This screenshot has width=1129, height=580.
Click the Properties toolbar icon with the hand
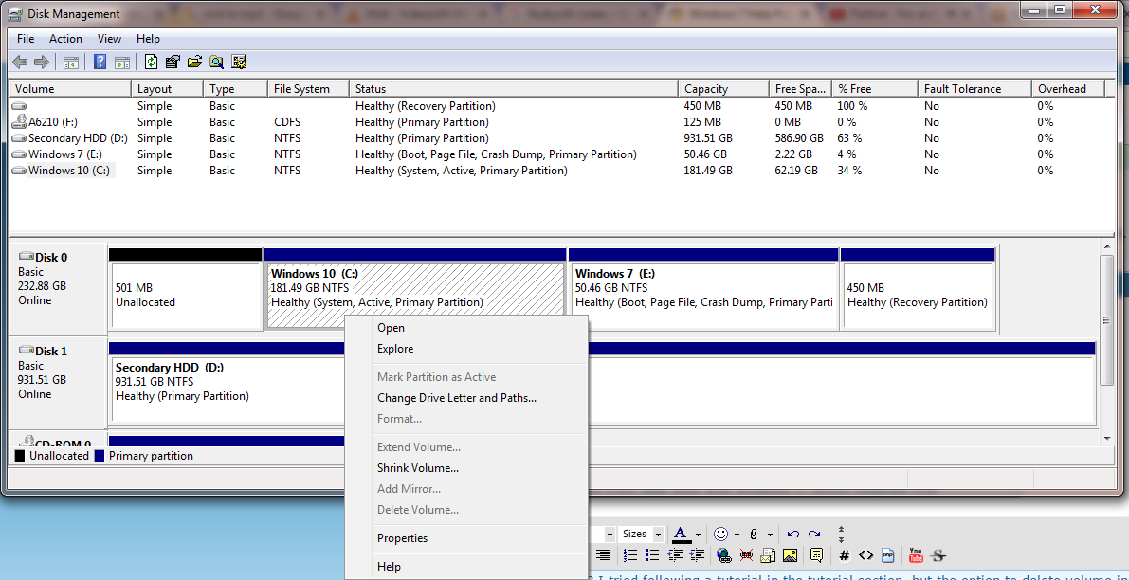pos(173,63)
